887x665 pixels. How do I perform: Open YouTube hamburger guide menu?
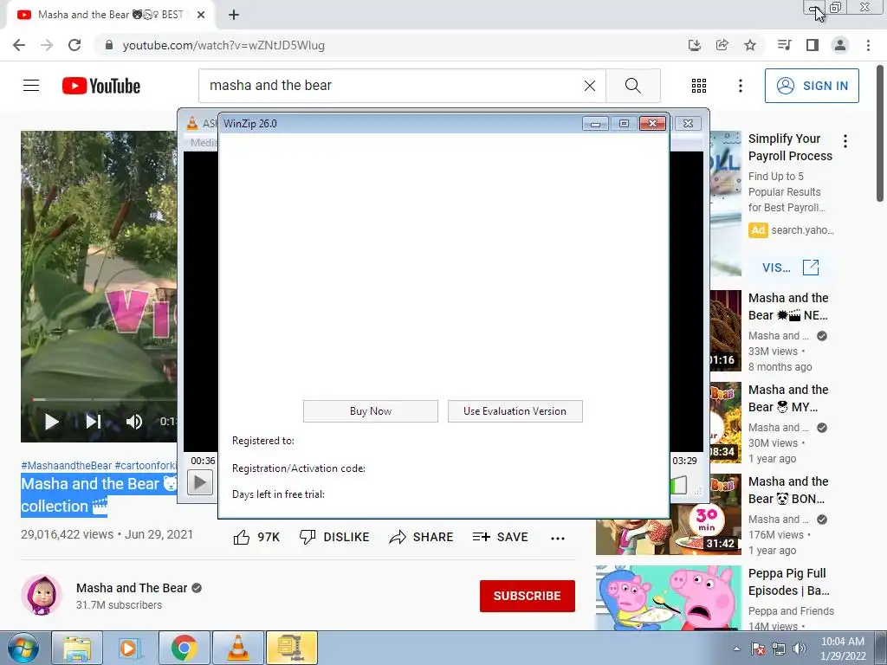tap(31, 86)
